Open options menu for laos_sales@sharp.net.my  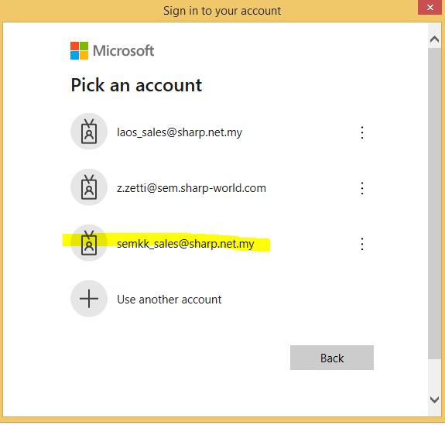coord(362,132)
